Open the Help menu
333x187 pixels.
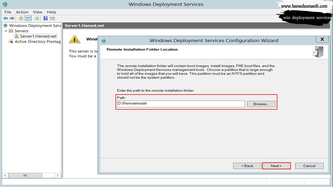(52, 12)
